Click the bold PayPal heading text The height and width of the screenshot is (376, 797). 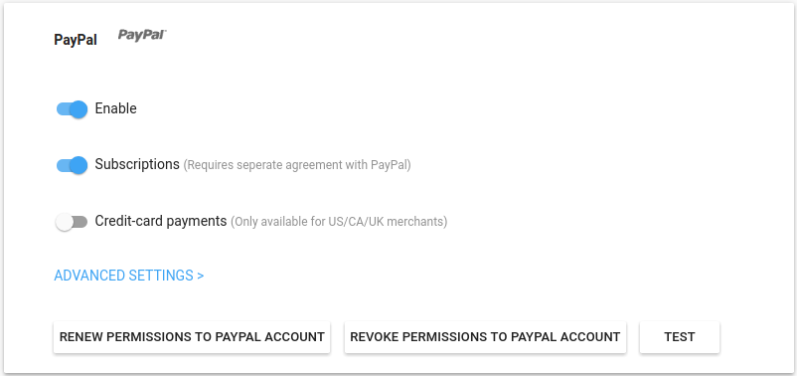click(x=76, y=40)
